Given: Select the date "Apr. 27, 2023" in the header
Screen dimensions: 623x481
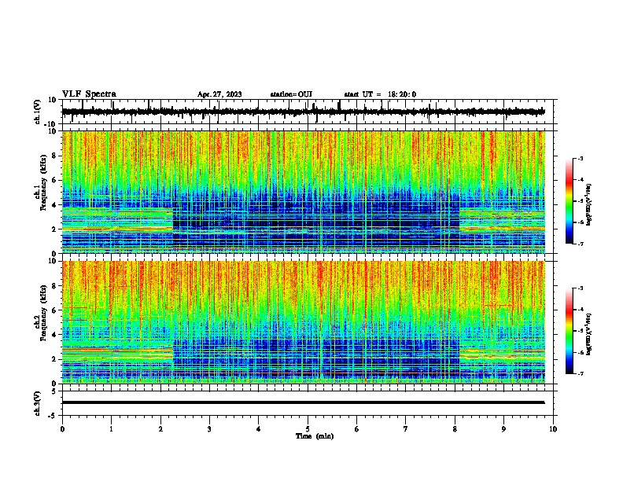Looking at the screenshot, I should coord(219,94).
